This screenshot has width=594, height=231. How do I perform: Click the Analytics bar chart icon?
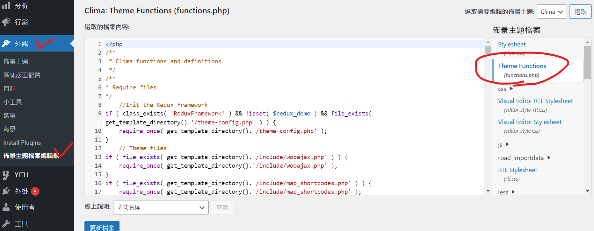point(6,5)
